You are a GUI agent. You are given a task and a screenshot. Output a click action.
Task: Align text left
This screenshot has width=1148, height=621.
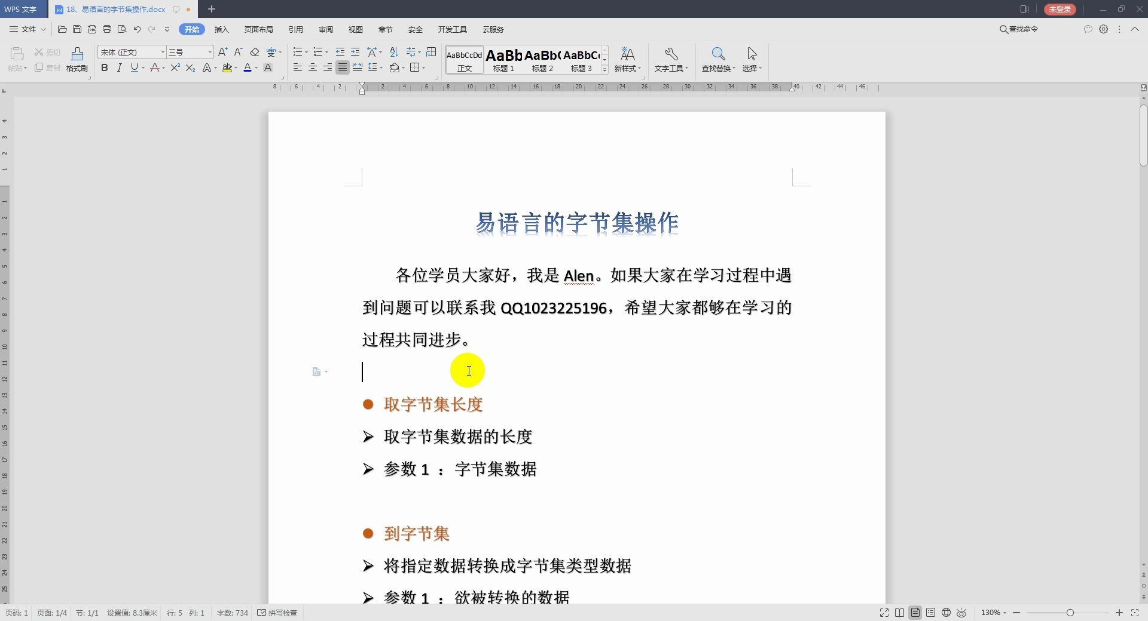[297, 68]
